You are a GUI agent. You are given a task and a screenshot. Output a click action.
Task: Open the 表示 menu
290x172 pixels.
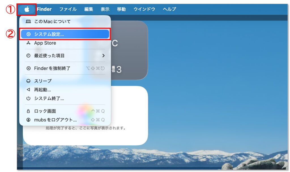(105, 9)
